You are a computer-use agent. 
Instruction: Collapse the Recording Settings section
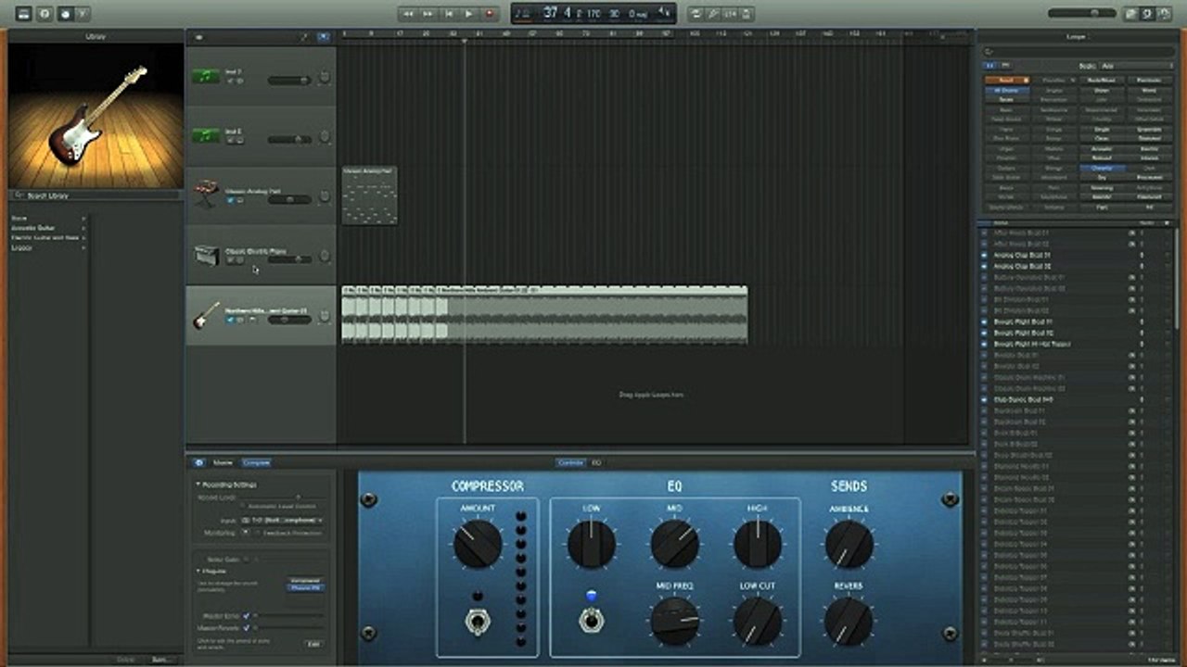[x=198, y=485]
